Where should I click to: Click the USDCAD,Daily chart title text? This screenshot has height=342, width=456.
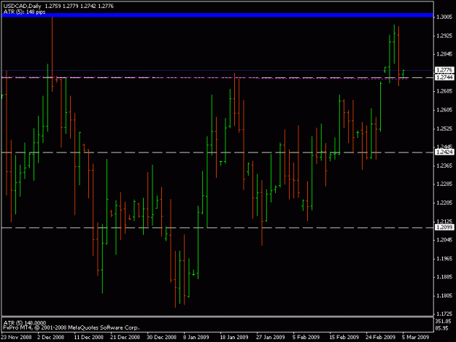point(22,6)
